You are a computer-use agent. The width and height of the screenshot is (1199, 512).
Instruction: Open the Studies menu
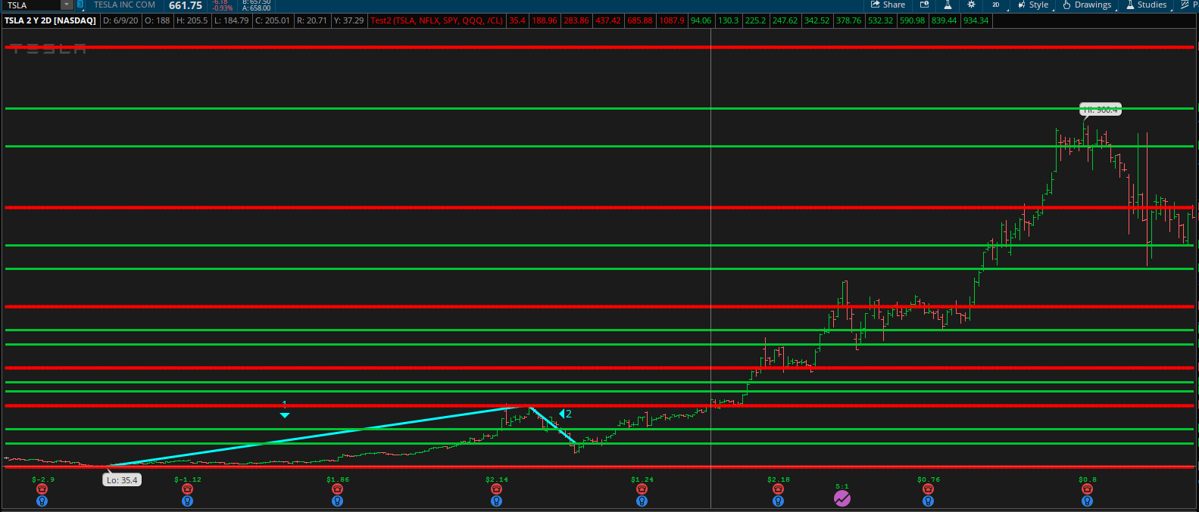(x=1146, y=5)
